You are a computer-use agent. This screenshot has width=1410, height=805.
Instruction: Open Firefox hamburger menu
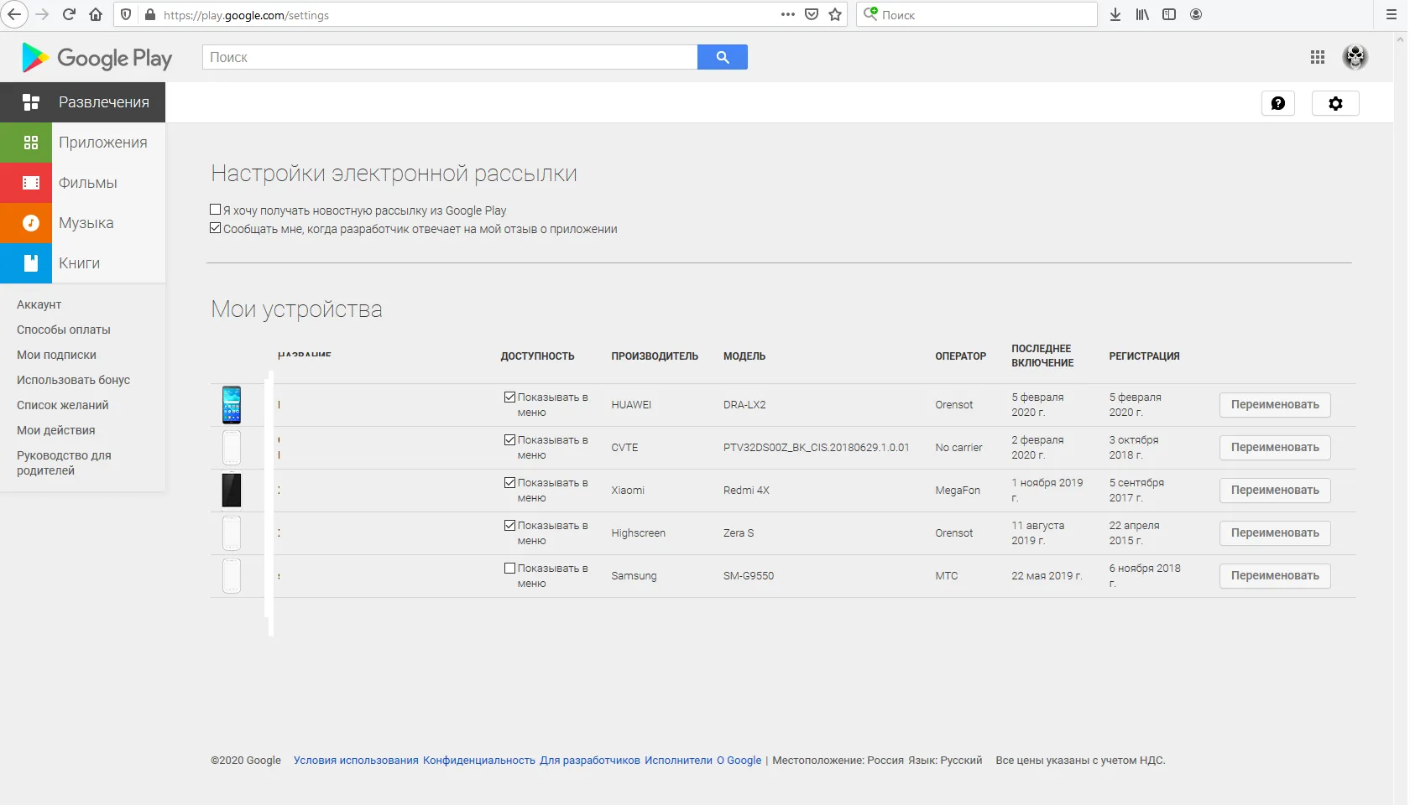point(1391,14)
